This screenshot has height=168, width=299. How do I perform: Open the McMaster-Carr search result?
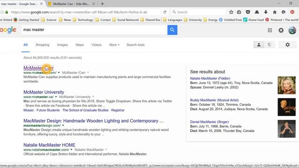point(38,68)
